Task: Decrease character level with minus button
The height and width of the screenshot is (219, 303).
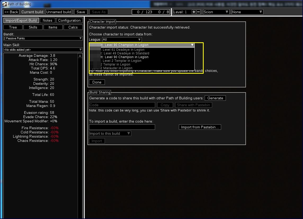Action: pos(198,12)
